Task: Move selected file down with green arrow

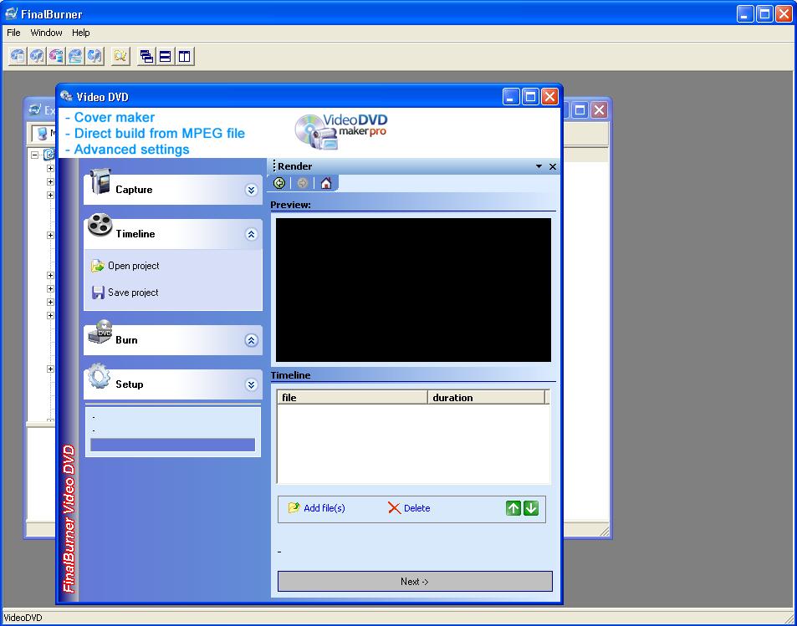Action: coord(531,508)
